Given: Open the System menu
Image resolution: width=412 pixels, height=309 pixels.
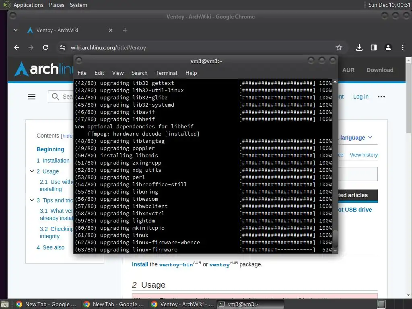Looking at the screenshot, I should pos(78,5).
